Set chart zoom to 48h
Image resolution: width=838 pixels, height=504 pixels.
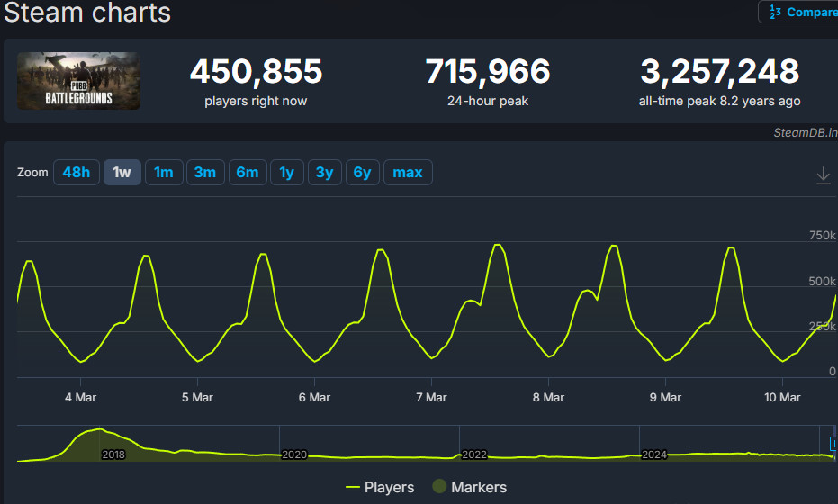[77, 172]
